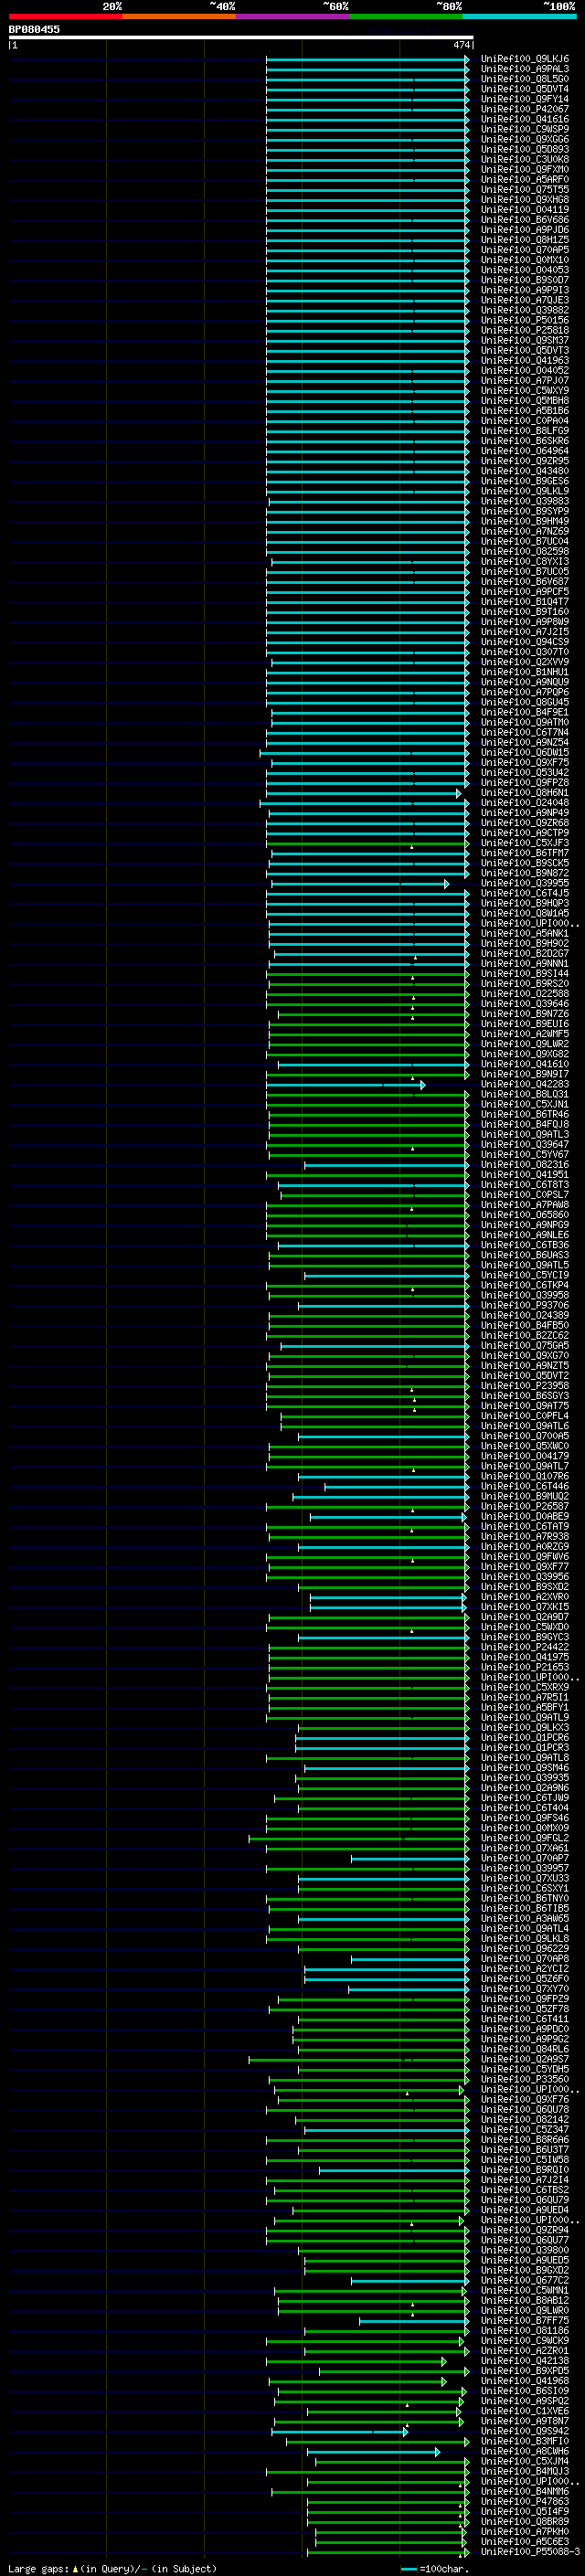The height and width of the screenshot is (2576, 585).
Task: Click the arrowhead ending the Q9FY14 alignment
Action: 466,99
